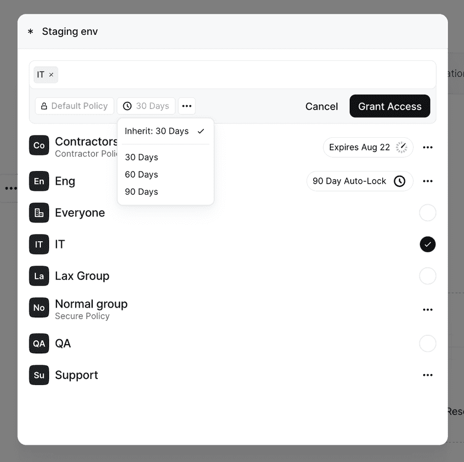Viewport: 464px width, 462px height.
Task: Select the Lax Group checkbox
Action: [x=428, y=276]
